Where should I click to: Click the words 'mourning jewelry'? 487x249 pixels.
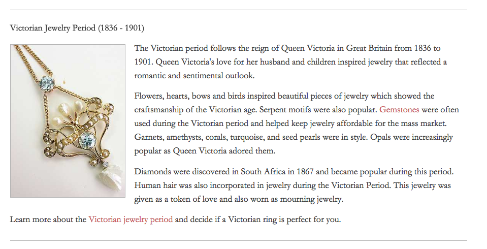(311, 199)
